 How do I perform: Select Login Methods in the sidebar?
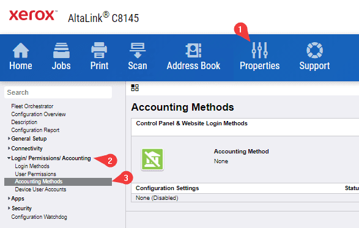pyautogui.click(x=32, y=166)
